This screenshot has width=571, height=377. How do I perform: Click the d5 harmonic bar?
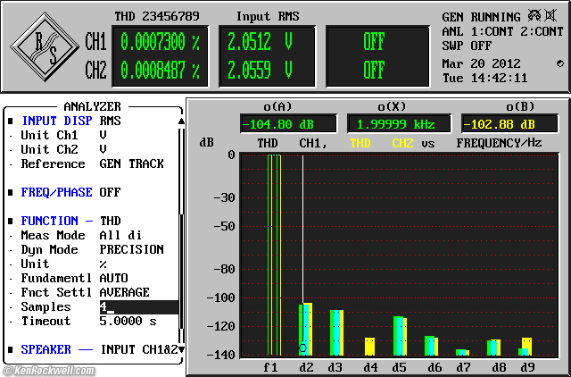click(400, 336)
